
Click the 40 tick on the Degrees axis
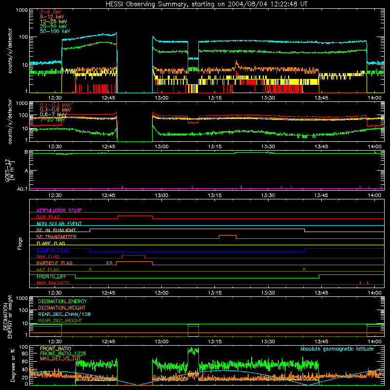[x=25, y=370]
